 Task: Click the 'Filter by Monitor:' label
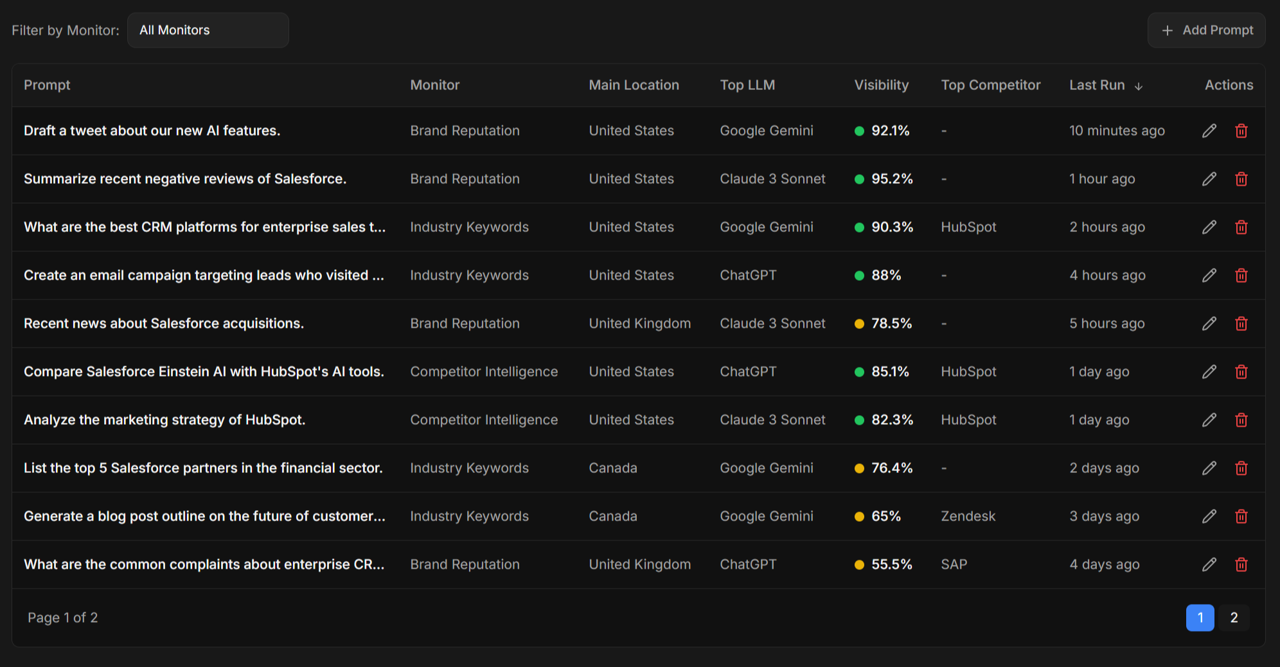pos(66,30)
